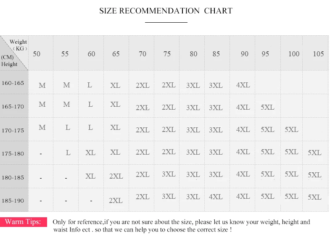330x245 pixels.
Task: Select the 75 weight column header
Action: pos(167,54)
